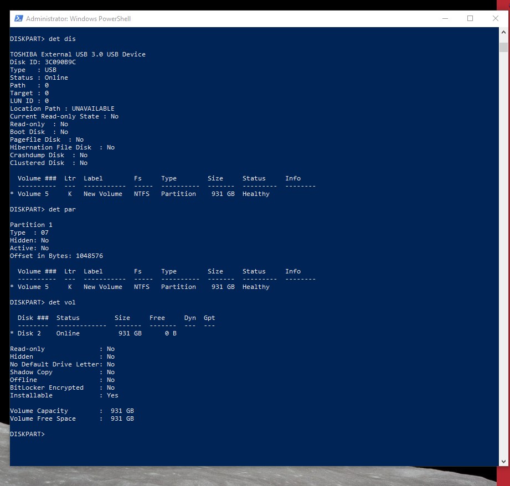The width and height of the screenshot is (510, 486).
Task: Click the Installable Yes line
Action: tap(64, 395)
